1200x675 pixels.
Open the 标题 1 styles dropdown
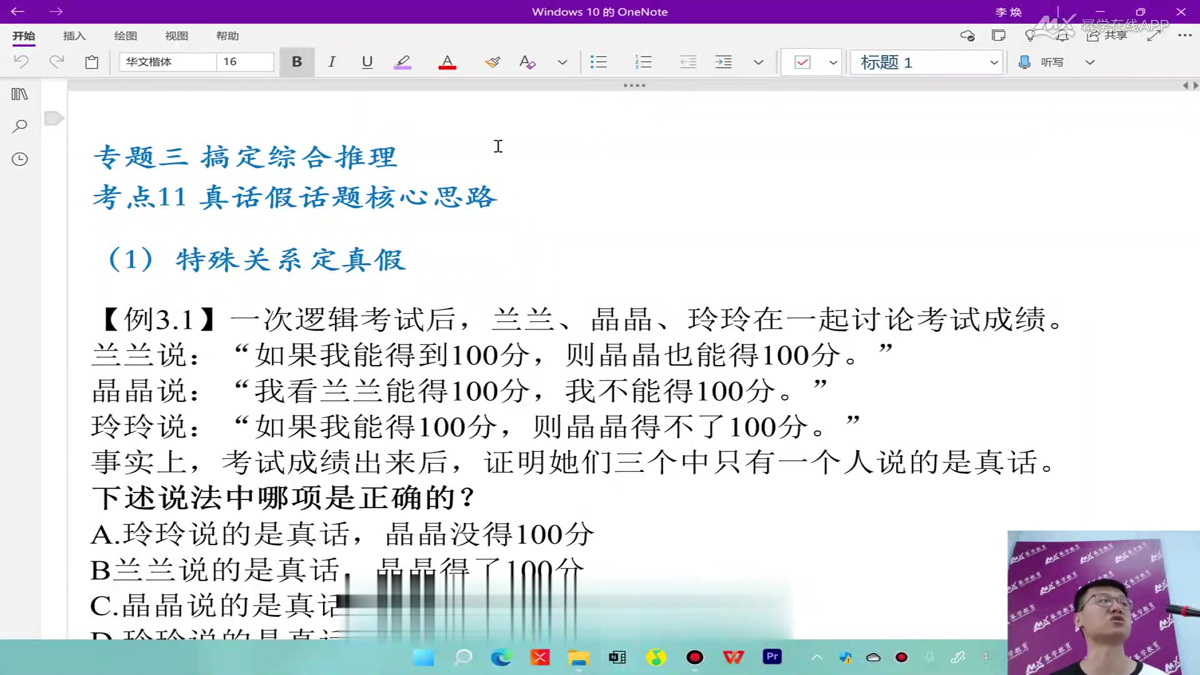[x=927, y=62]
